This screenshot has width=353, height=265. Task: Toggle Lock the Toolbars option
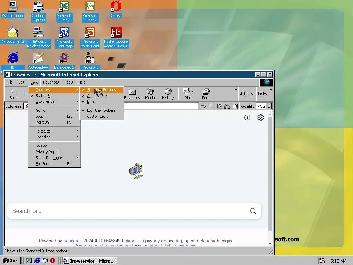[x=102, y=110]
